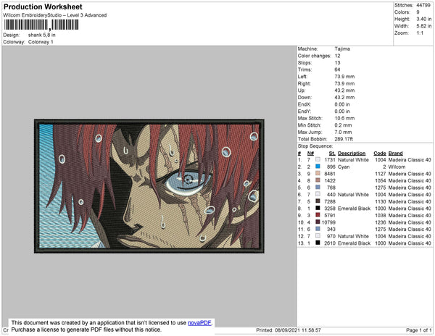
Task: Click the barcode under the worksheet title
Action: 41,25
